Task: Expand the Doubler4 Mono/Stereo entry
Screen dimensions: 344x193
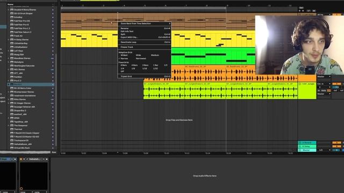Action: 9,10
